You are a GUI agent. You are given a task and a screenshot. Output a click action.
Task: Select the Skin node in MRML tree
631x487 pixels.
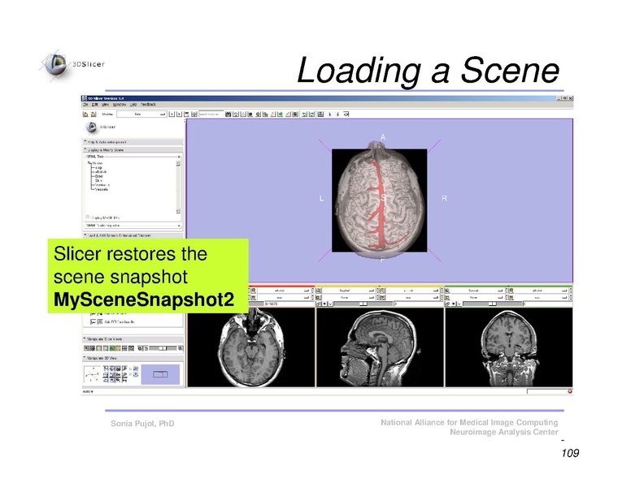click(98, 180)
